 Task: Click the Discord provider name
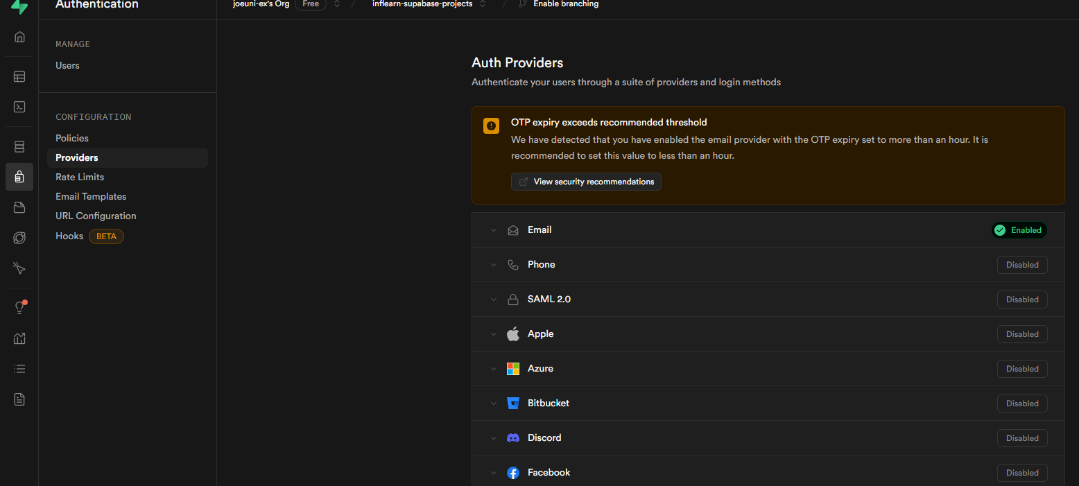point(544,437)
